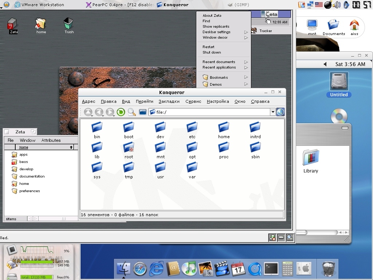Open the Konqueror address history dropdown

(272, 112)
